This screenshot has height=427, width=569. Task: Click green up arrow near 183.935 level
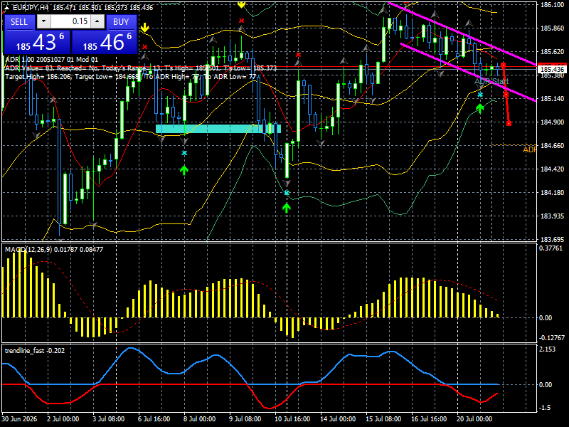(x=287, y=208)
